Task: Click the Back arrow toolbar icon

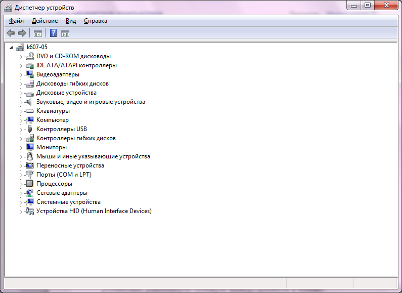Action: point(11,33)
